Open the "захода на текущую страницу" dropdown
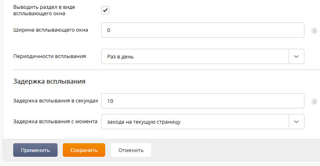 coord(203,122)
